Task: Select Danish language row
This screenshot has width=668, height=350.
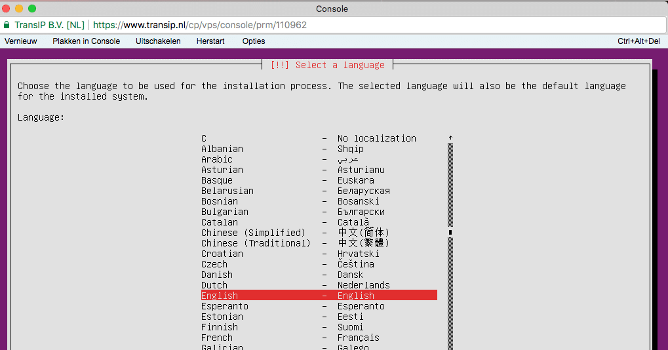Action: tap(319, 275)
